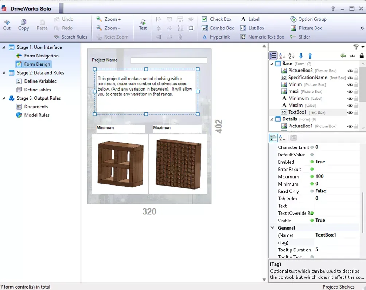This screenshot has width=366, height=290.
Task: Click the Cut toolbar icon
Action: [x=7, y=22]
